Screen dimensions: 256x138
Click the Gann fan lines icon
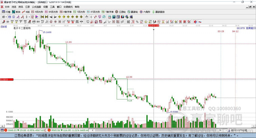click(92, 22)
